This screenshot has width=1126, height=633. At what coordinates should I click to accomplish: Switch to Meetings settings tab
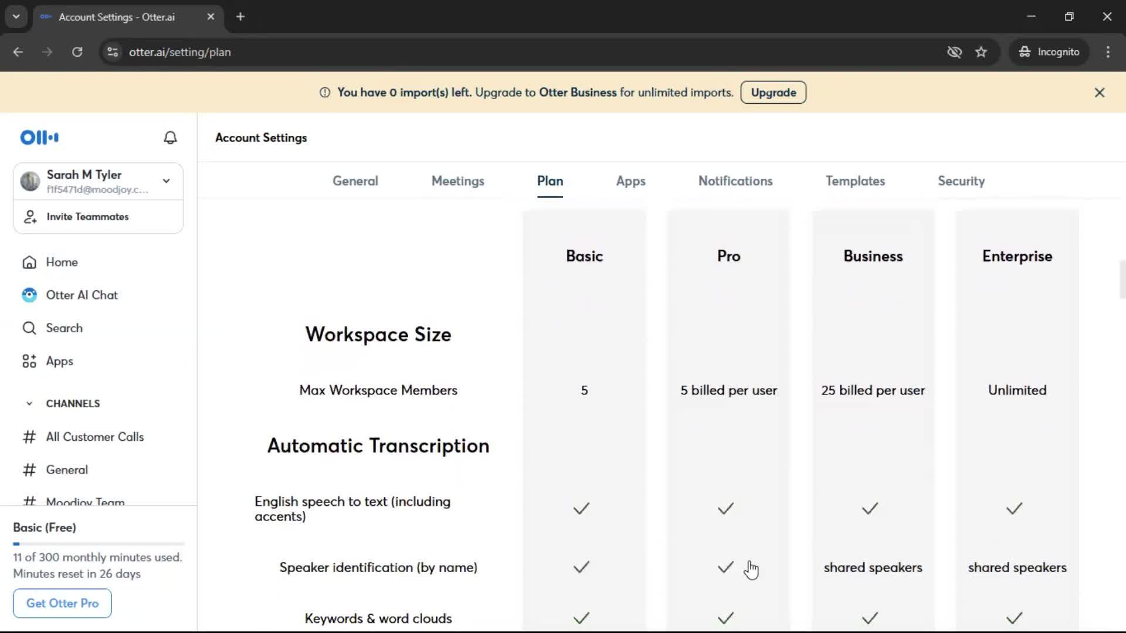[458, 181]
